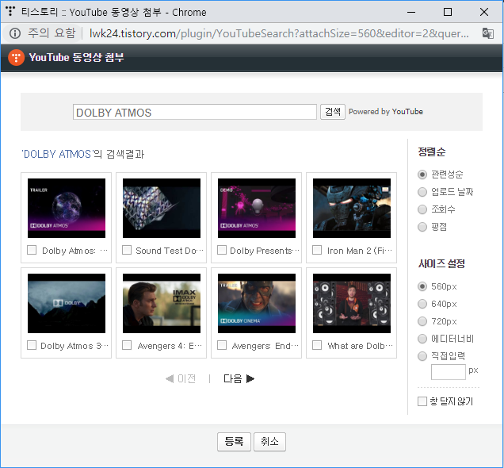Open the Avengers Endgame Dolby Cinema thumbnail

[x=257, y=303]
